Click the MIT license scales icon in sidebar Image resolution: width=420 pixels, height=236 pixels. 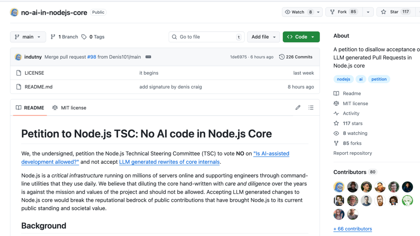(x=337, y=103)
